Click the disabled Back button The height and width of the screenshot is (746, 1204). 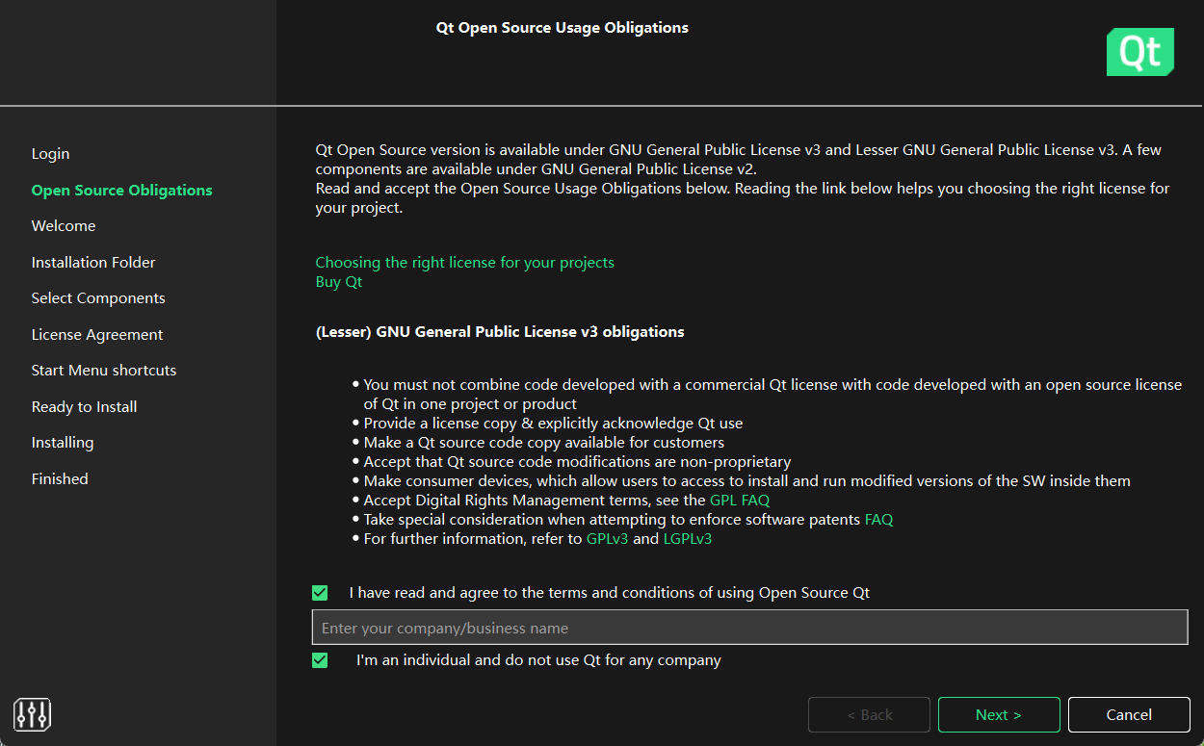(x=869, y=714)
